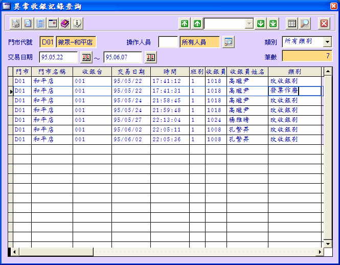Go to previous record green up arrow

(x=197, y=23)
